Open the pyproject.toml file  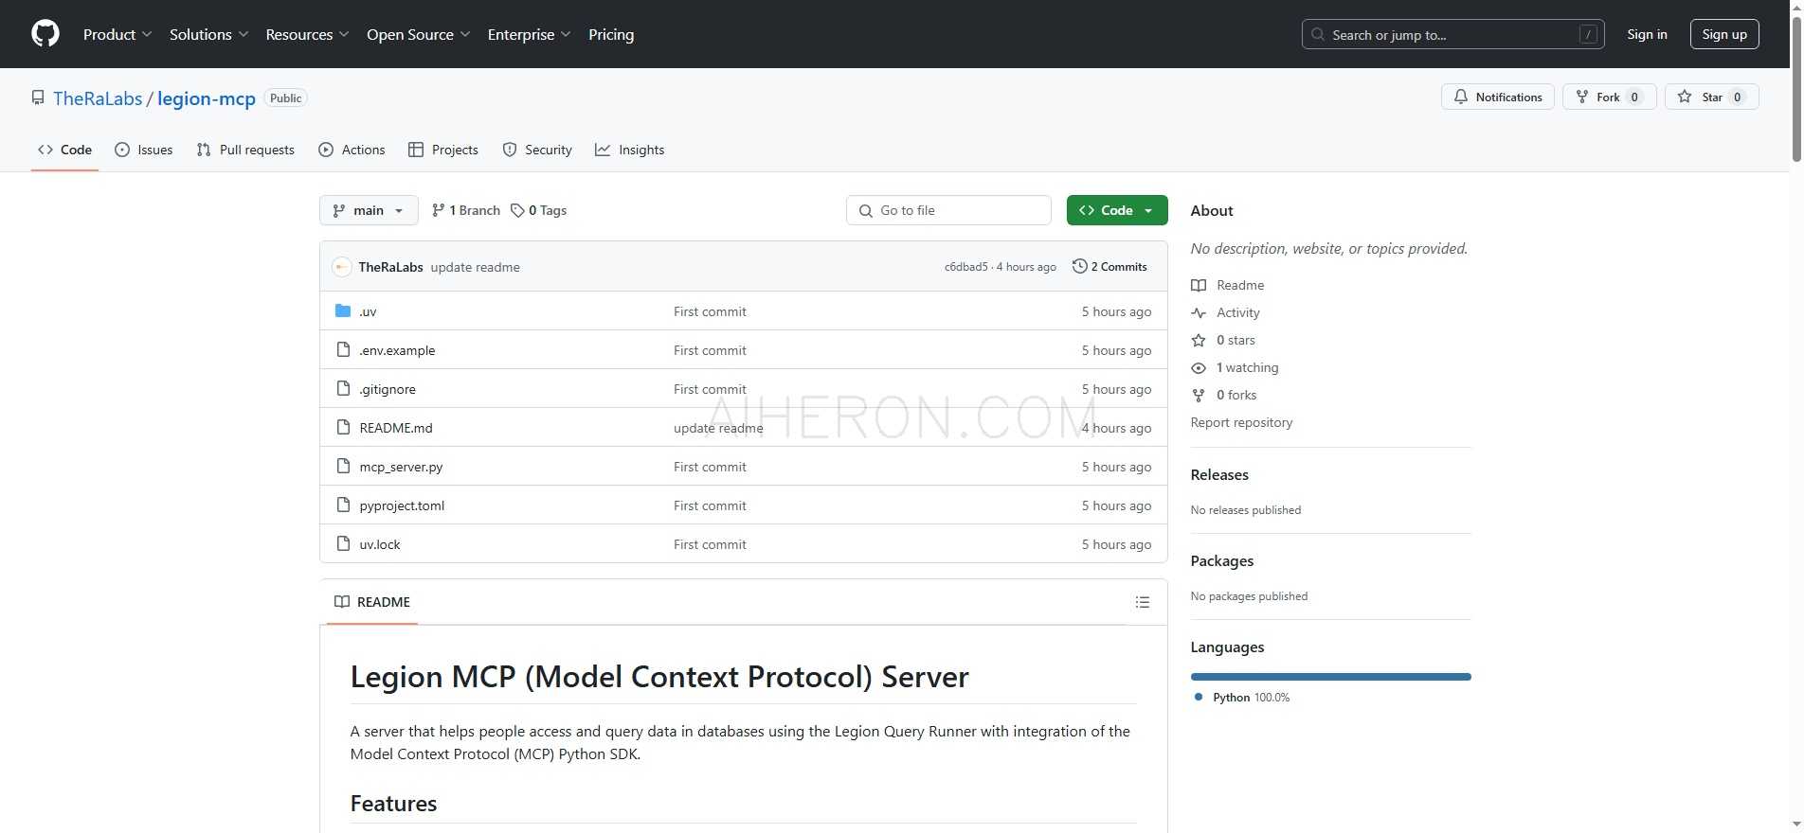(x=402, y=505)
